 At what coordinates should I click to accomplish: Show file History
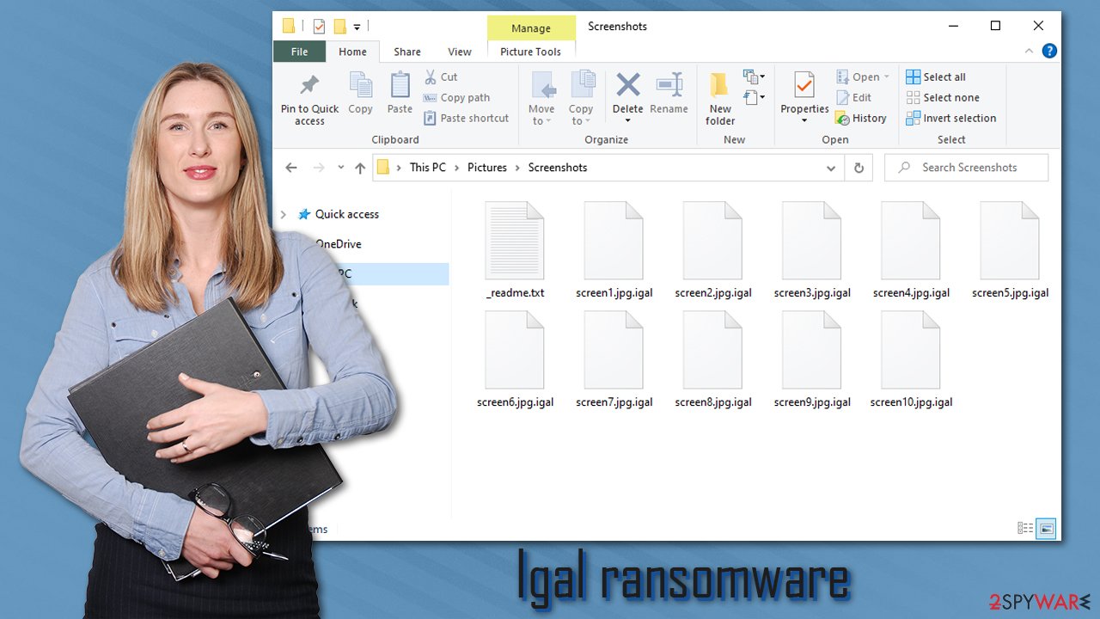[861, 119]
